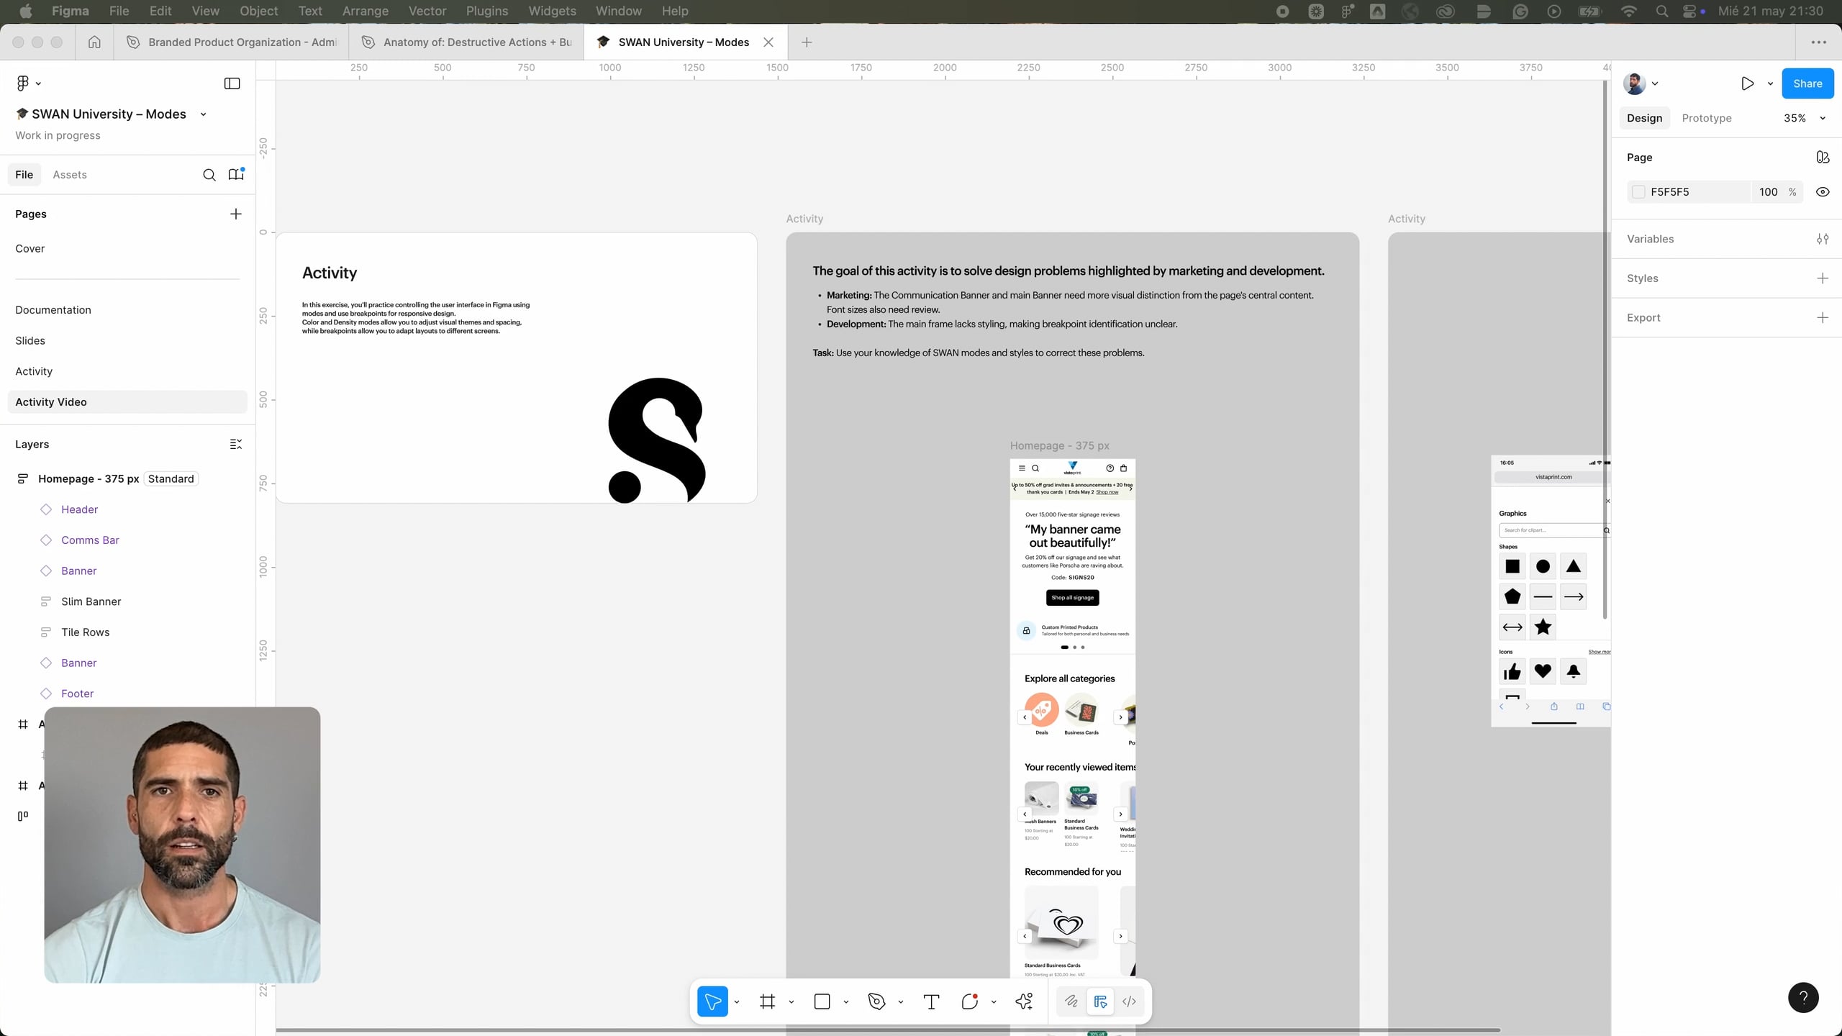Search layers with the magnifier icon
This screenshot has width=1842, height=1036.
[209, 175]
